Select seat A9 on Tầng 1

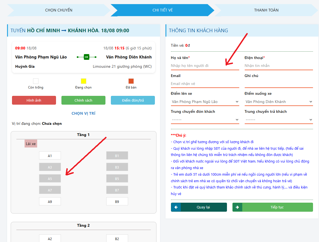[x=50, y=202]
